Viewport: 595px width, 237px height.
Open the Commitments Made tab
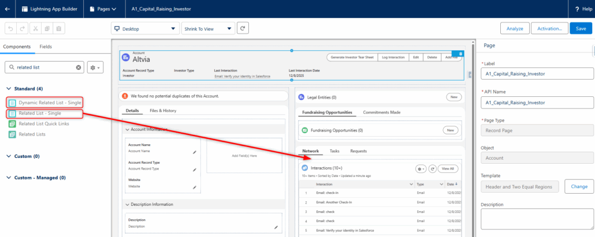pyautogui.click(x=381, y=112)
